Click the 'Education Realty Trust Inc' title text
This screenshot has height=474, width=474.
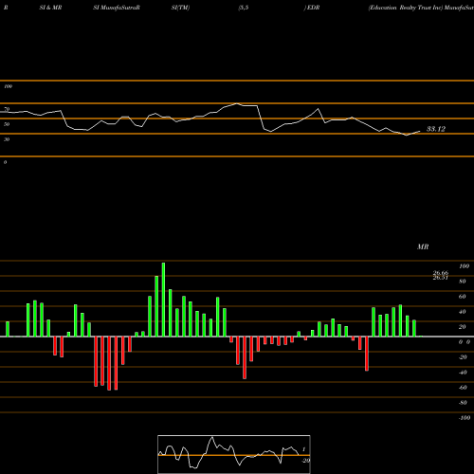point(406,8)
